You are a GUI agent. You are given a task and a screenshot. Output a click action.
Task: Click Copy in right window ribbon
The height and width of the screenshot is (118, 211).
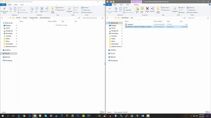(116, 10)
